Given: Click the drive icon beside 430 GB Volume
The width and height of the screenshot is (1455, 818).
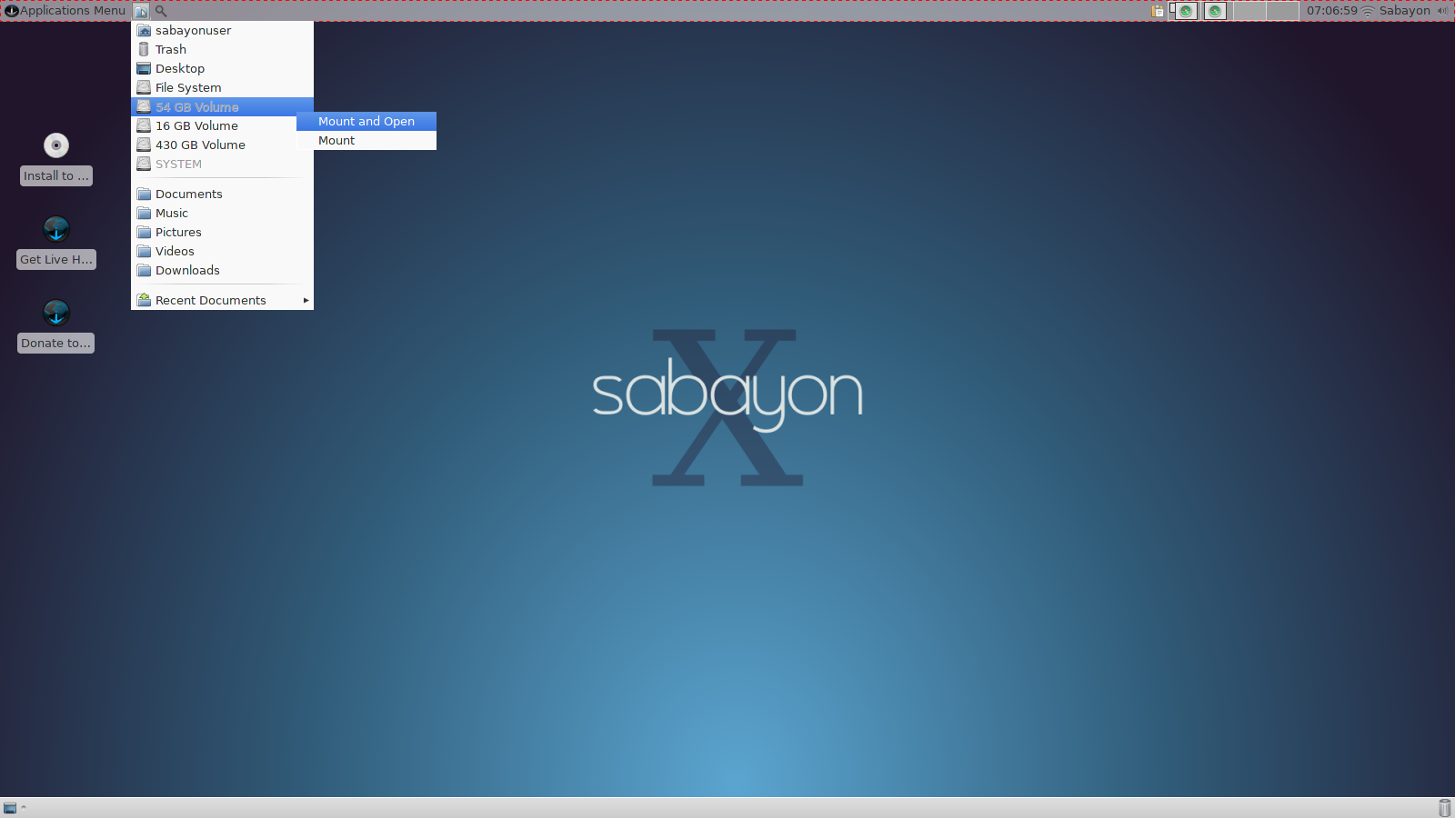Looking at the screenshot, I should coord(144,145).
